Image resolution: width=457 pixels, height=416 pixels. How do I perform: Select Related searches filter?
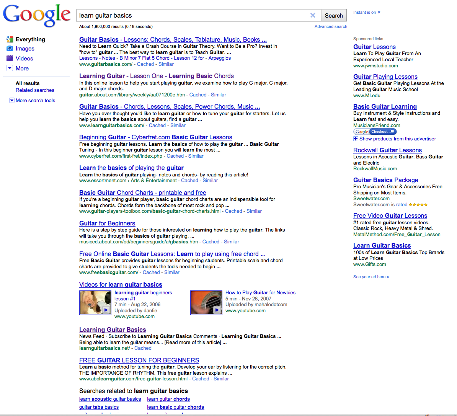click(x=35, y=90)
